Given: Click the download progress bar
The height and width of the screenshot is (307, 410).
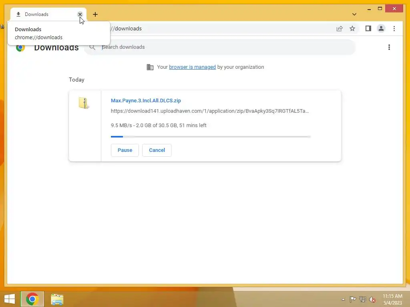Looking at the screenshot, I should (x=211, y=137).
